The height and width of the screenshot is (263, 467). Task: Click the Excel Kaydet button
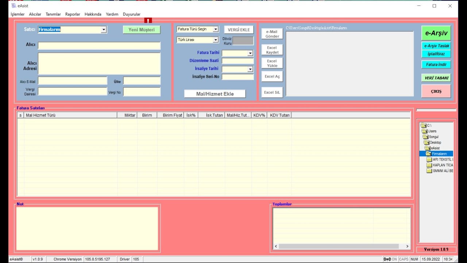pos(272,50)
